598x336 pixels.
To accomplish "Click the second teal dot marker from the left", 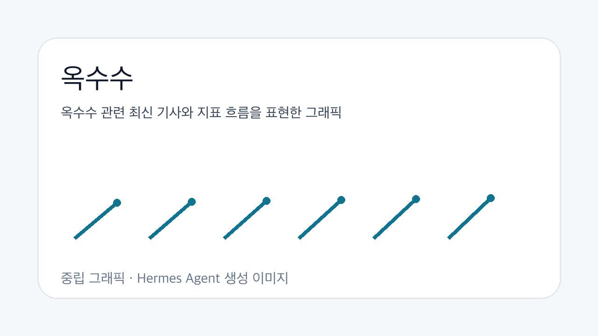I will point(192,202).
